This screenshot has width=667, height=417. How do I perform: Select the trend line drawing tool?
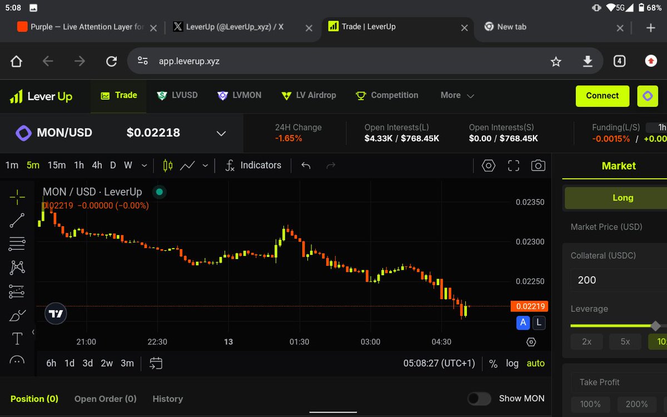coord(17,220)
